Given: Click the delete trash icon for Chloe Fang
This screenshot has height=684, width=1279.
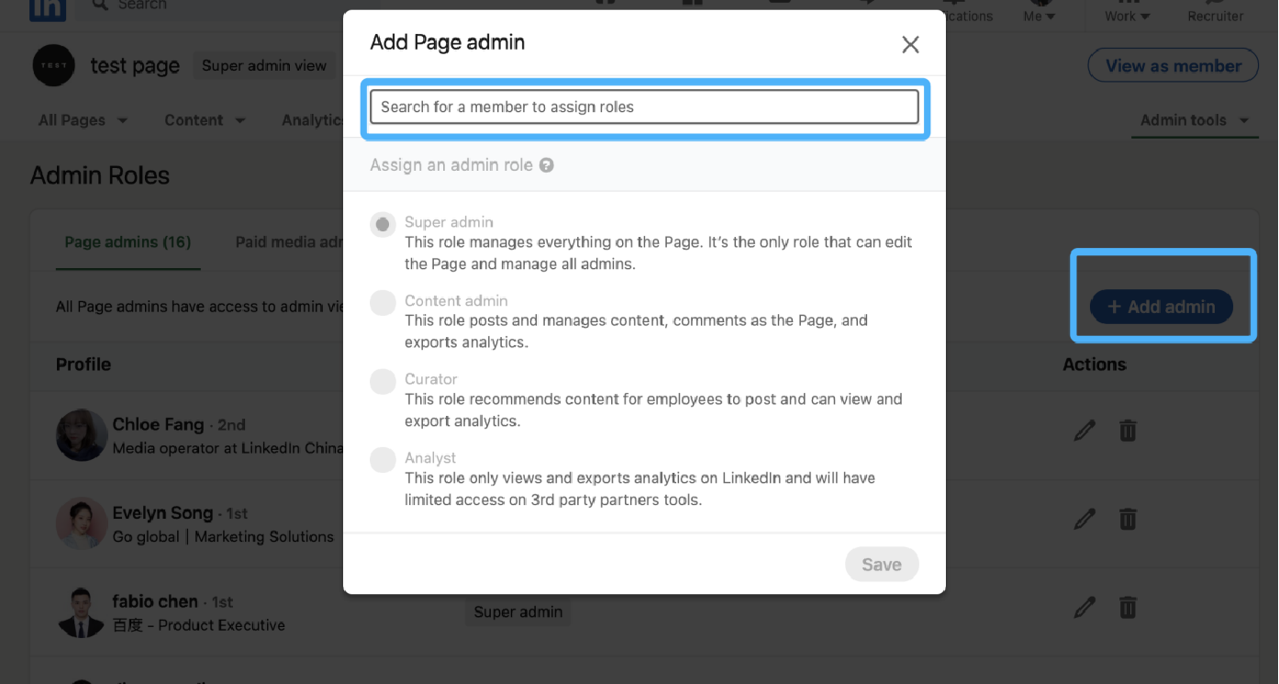Looking at the screenshot, I should point(1128,430).
